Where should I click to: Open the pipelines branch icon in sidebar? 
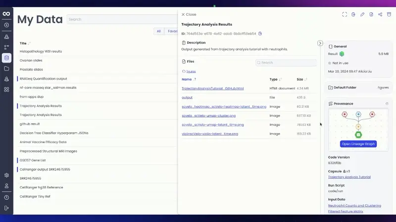pyautogui.click(x=6, y=47)
